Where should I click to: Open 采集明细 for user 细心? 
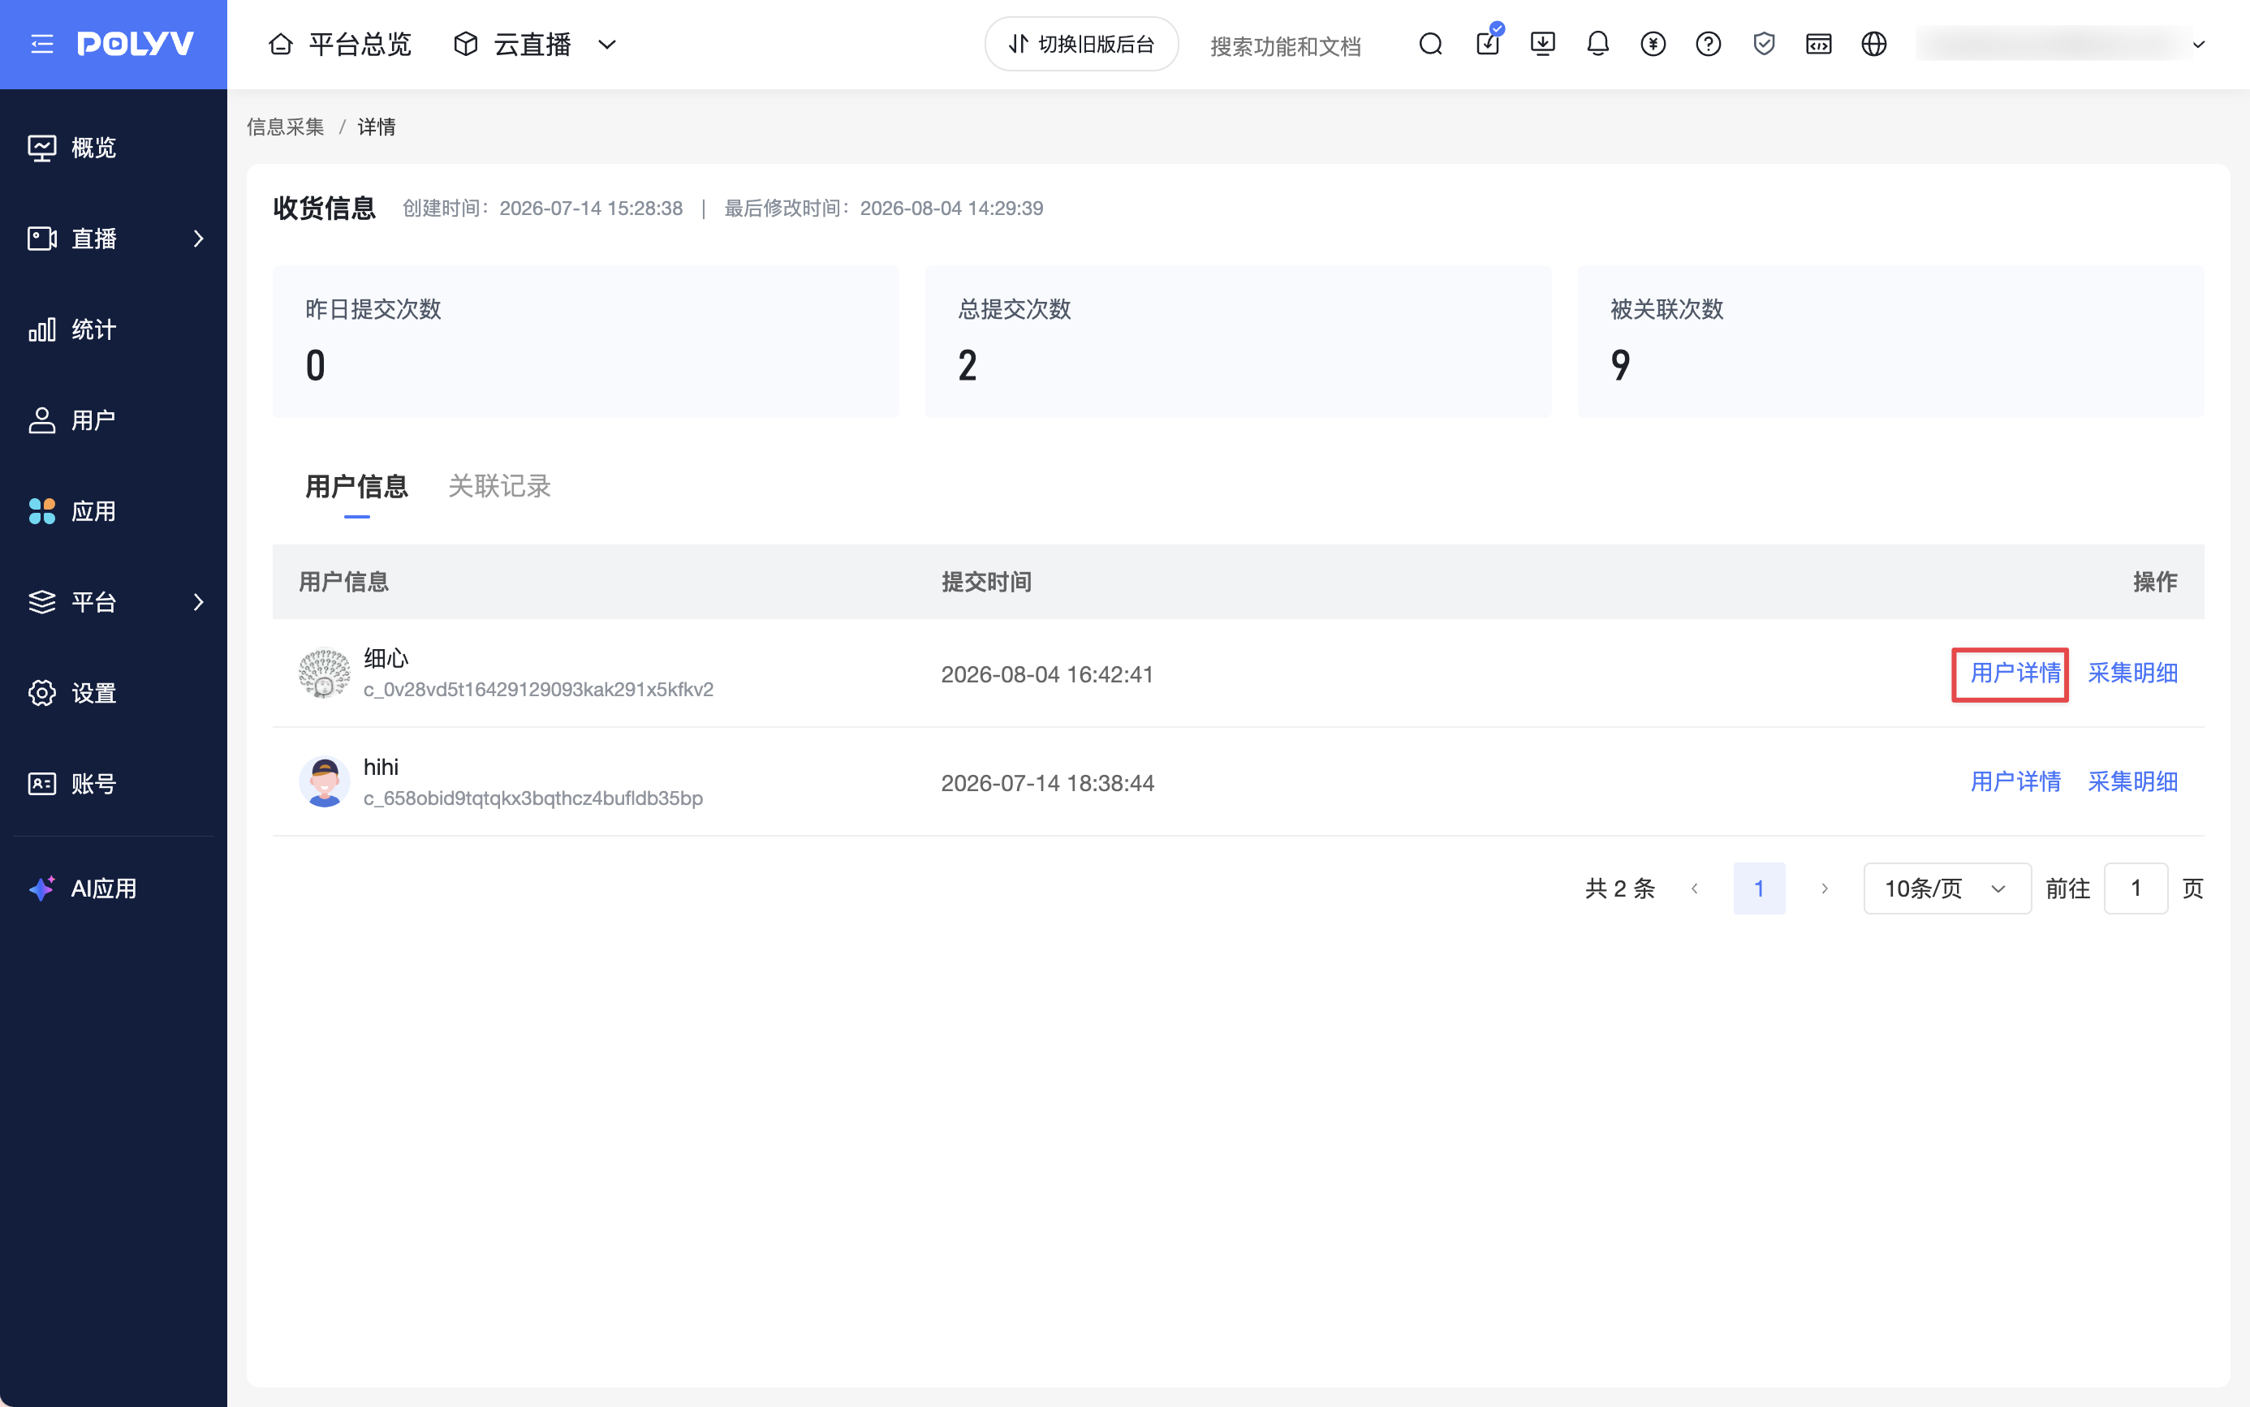2131,673
